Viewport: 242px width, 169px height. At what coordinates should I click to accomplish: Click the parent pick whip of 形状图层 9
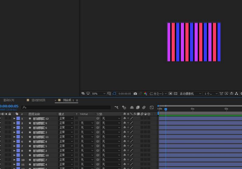point(98,123)
